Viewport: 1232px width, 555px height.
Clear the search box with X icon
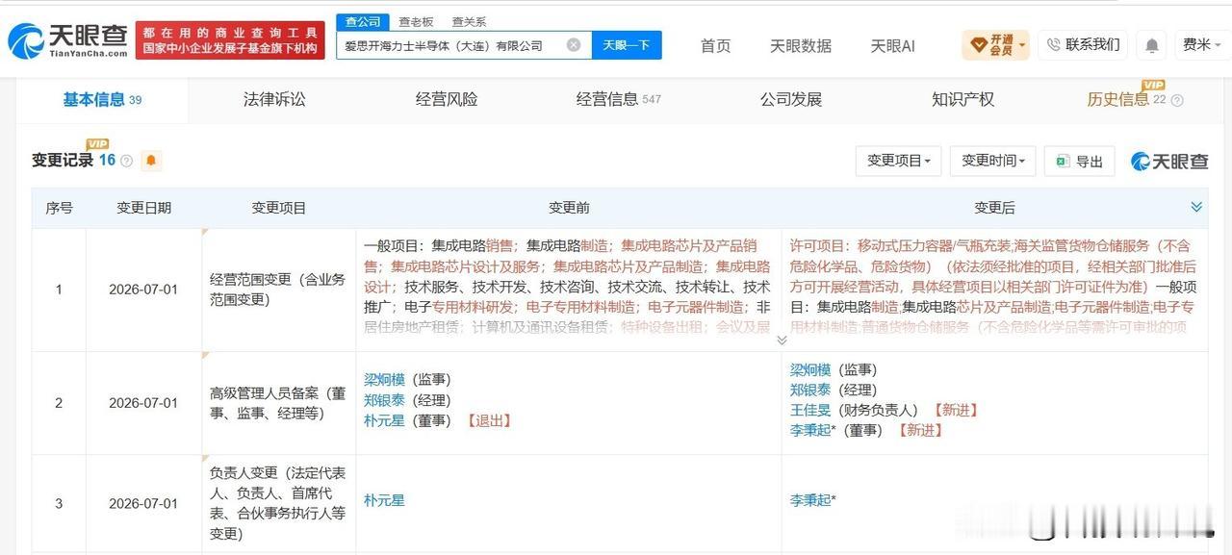coord(574,45)
